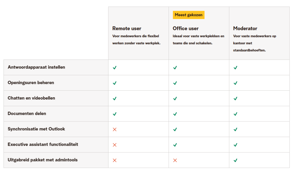Click Remote user cross for Synchronisatie met Outlook
294x173 pixels.
pos(115,130)
